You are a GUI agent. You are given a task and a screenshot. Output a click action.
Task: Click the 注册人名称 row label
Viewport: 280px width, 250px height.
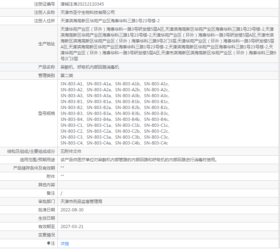tap(45, 13)
